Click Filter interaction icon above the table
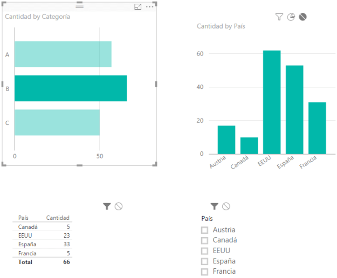Screen dimensions: 337x278 [107, 206]
